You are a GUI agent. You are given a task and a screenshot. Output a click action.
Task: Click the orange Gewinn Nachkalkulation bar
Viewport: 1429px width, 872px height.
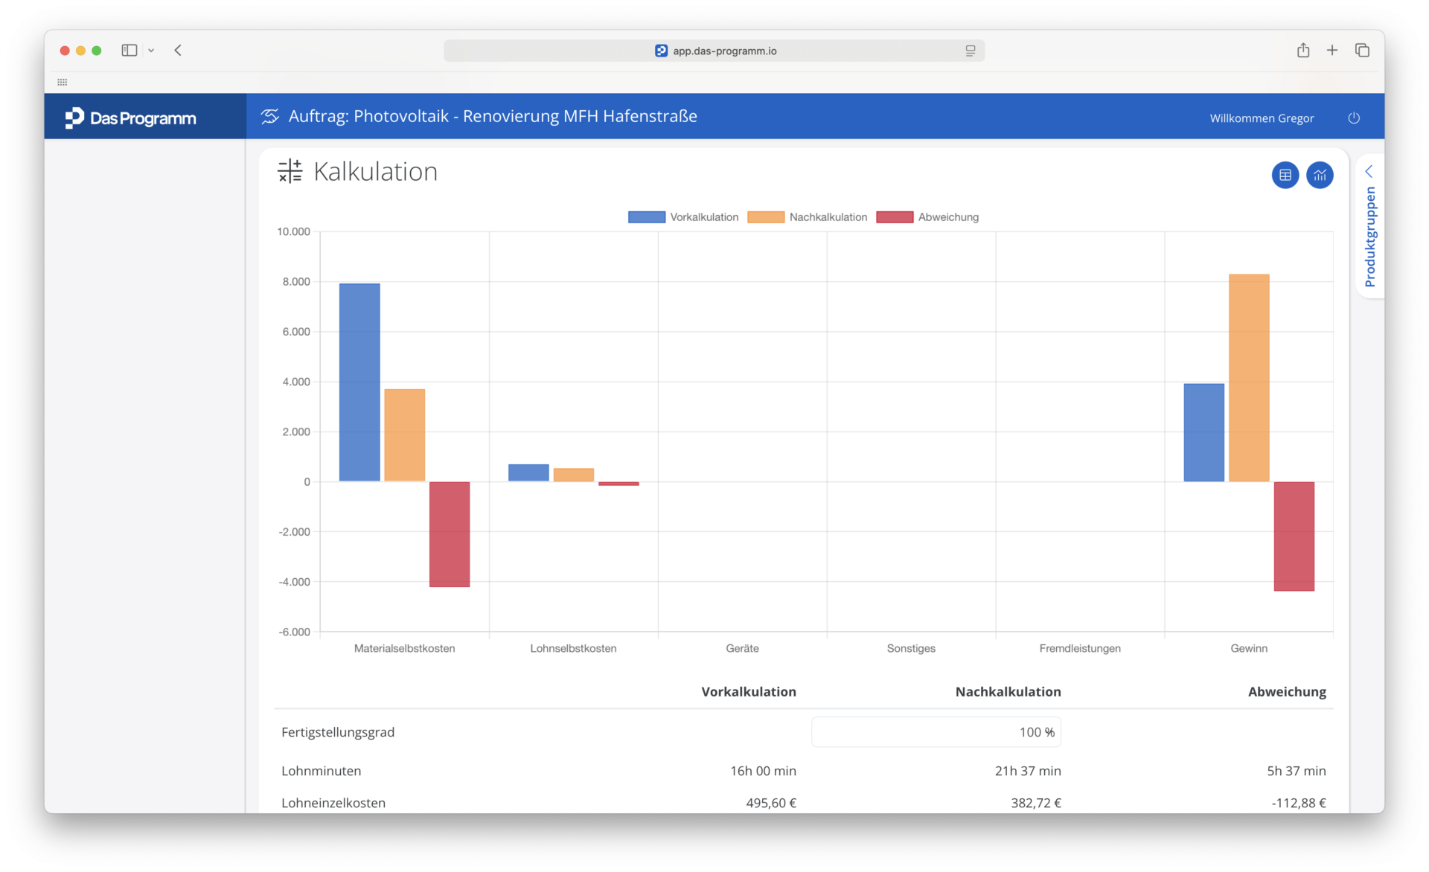(x=1249, y=378)
